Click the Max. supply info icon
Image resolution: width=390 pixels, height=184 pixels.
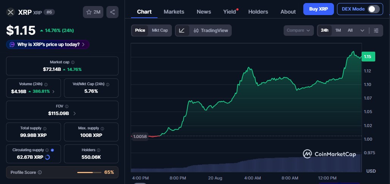102,129
